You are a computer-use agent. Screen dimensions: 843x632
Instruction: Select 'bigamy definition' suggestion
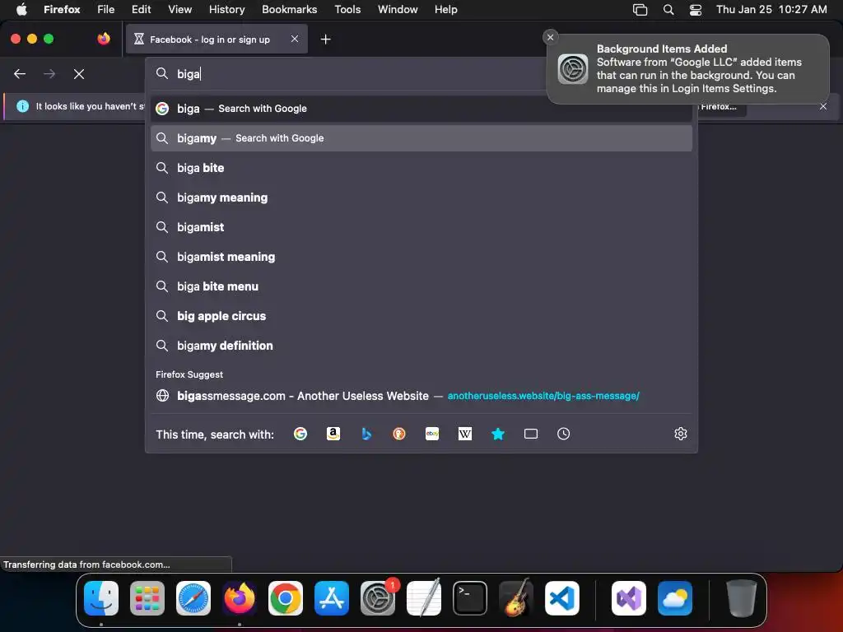pyautogui.click(x=421, y=346)
